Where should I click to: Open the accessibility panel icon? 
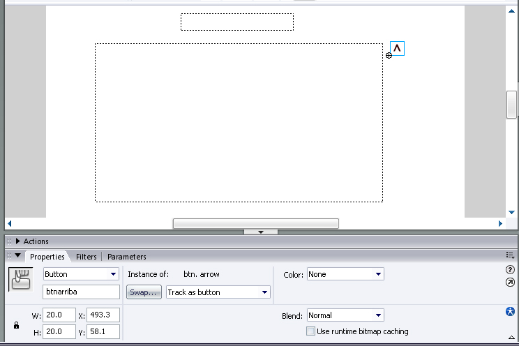pyautogui.click(x=510, y=312)
